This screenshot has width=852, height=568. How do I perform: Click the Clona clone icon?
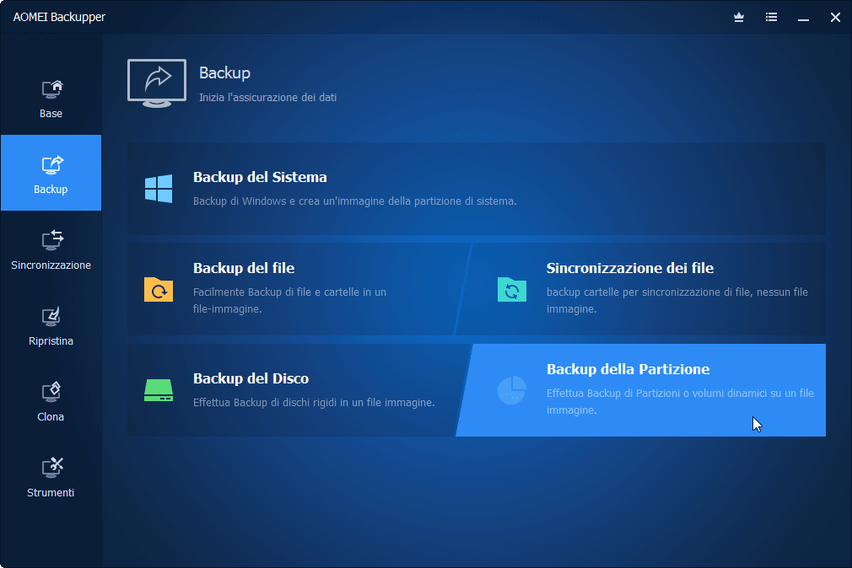[x=51, y=392]
